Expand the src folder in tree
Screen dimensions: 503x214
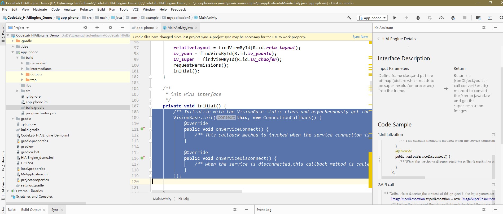click(x=17, y=91)
